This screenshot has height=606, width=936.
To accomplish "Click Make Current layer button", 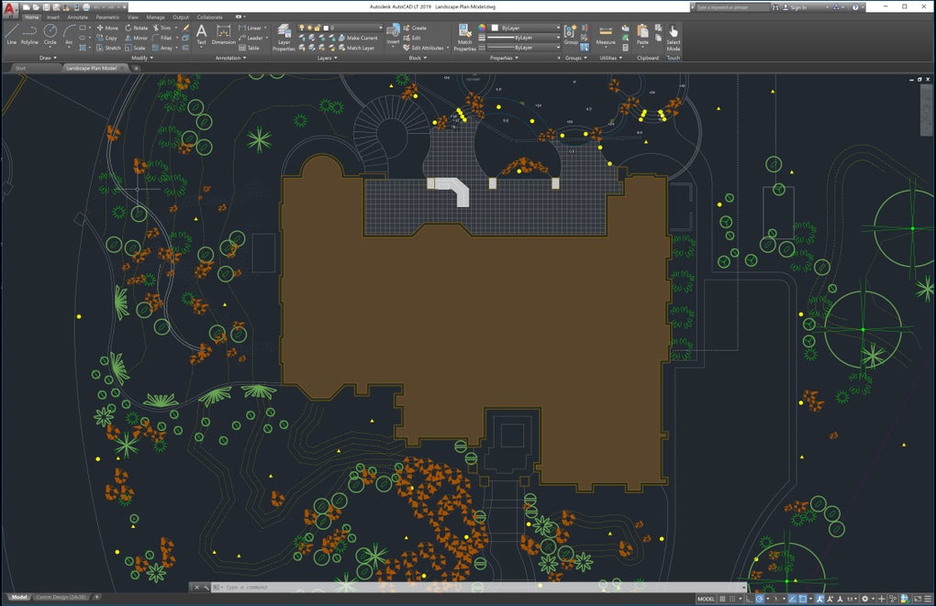I will (x=357, y=38).
